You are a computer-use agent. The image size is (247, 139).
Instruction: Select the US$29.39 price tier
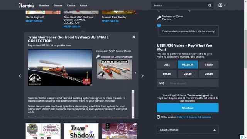[188, 64]
